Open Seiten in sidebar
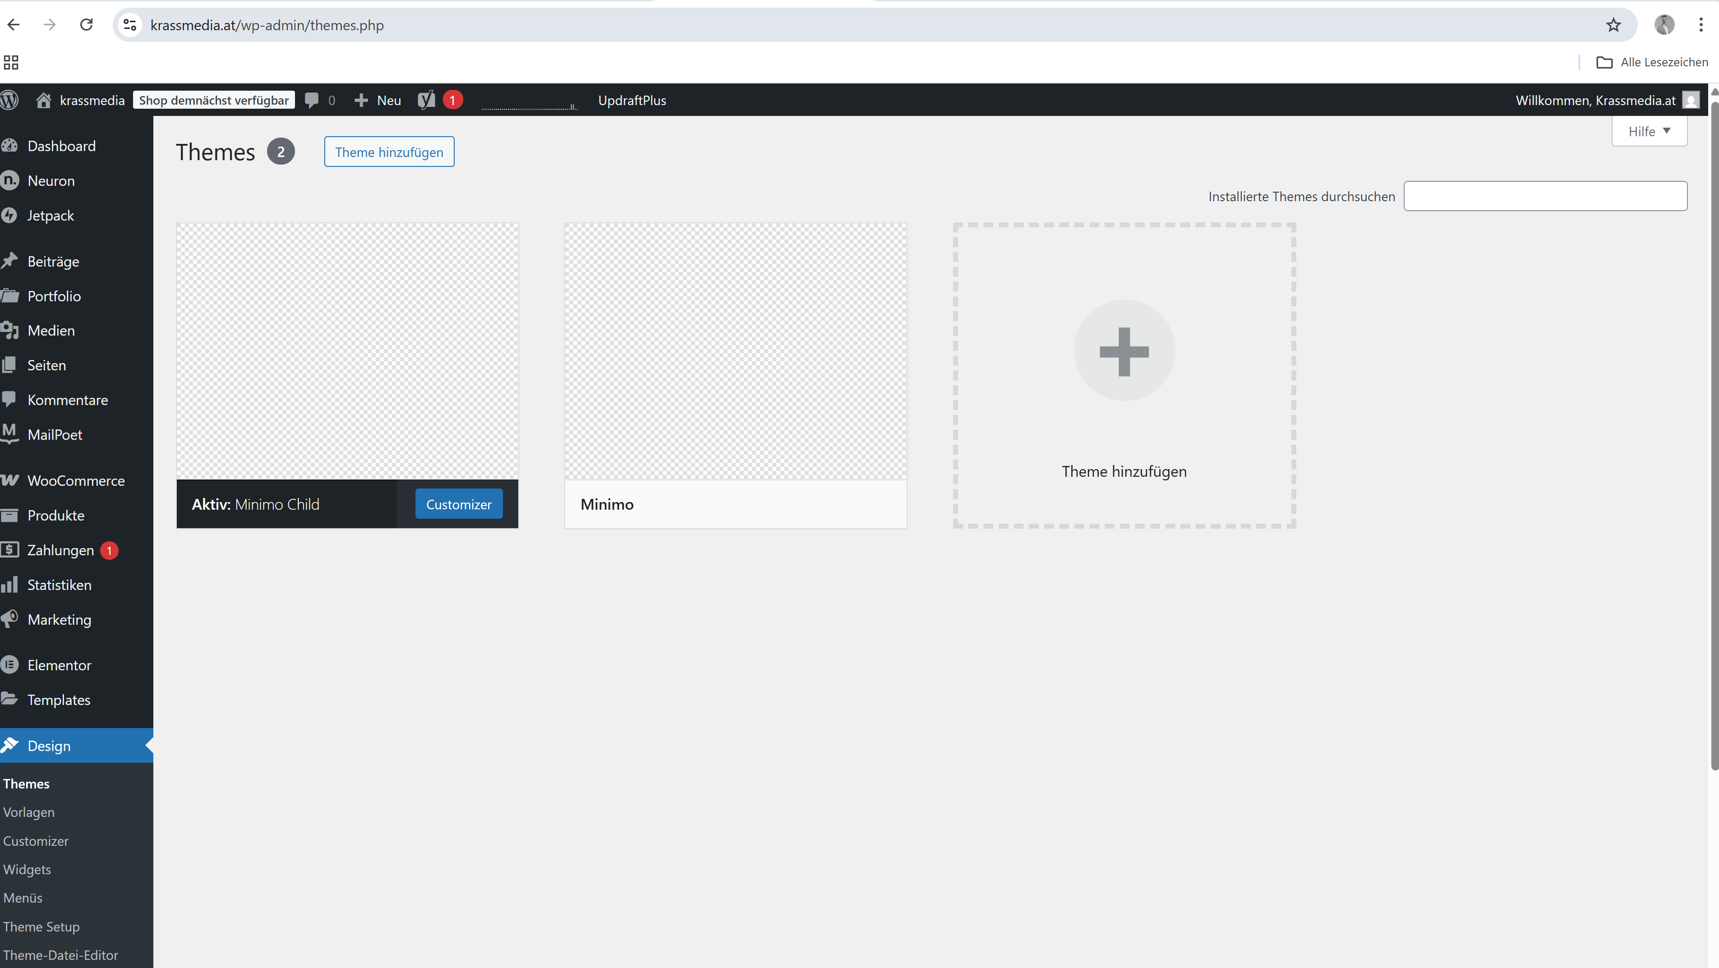1719x968 pixels. coord(46,365)
